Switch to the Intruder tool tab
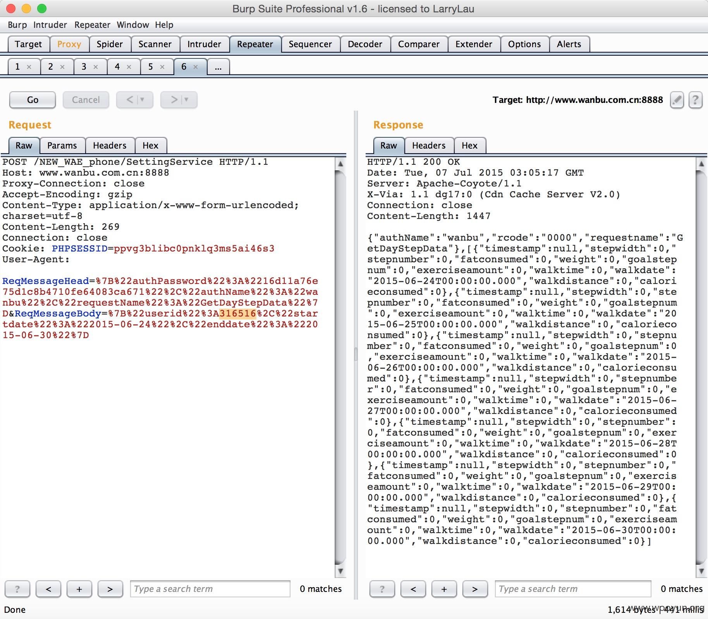 (x=204, y=44)
